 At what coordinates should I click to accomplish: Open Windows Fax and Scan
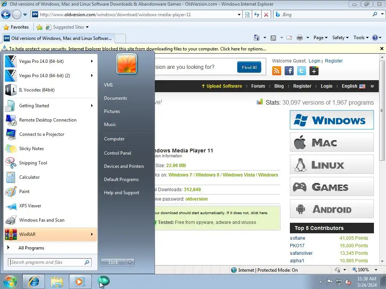[x=51, y=220]
